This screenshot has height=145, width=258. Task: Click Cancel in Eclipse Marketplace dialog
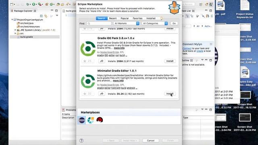pos(151,141)
